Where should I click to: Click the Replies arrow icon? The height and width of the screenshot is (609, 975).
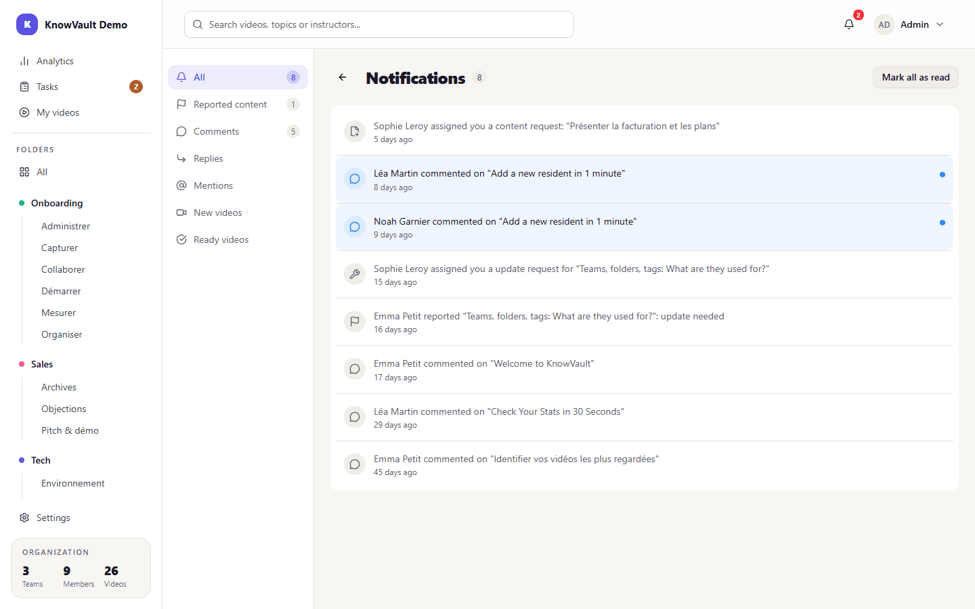click(x=181, y=158)
